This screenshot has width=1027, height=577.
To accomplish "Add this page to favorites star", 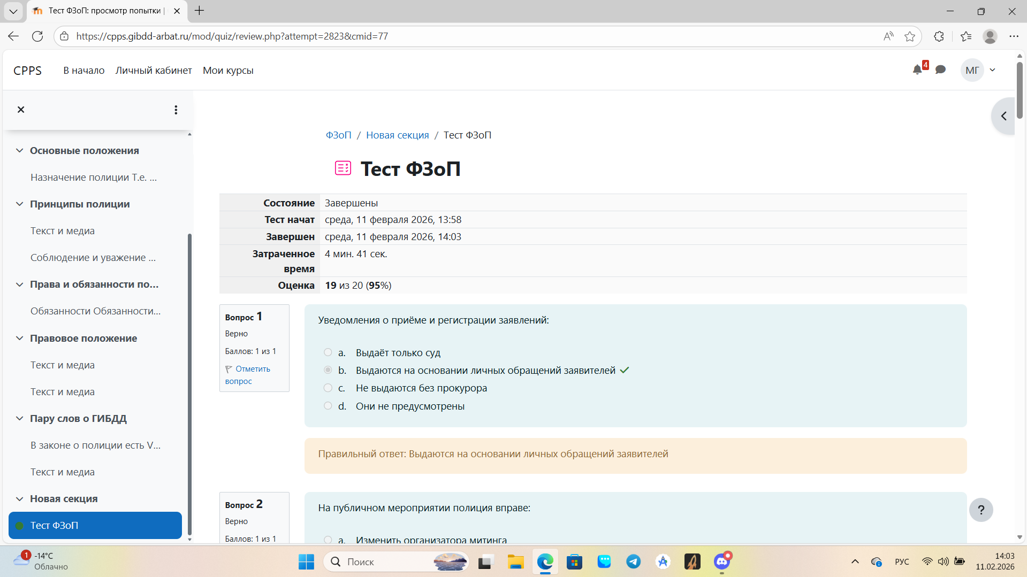I will [x=910, y=36].
